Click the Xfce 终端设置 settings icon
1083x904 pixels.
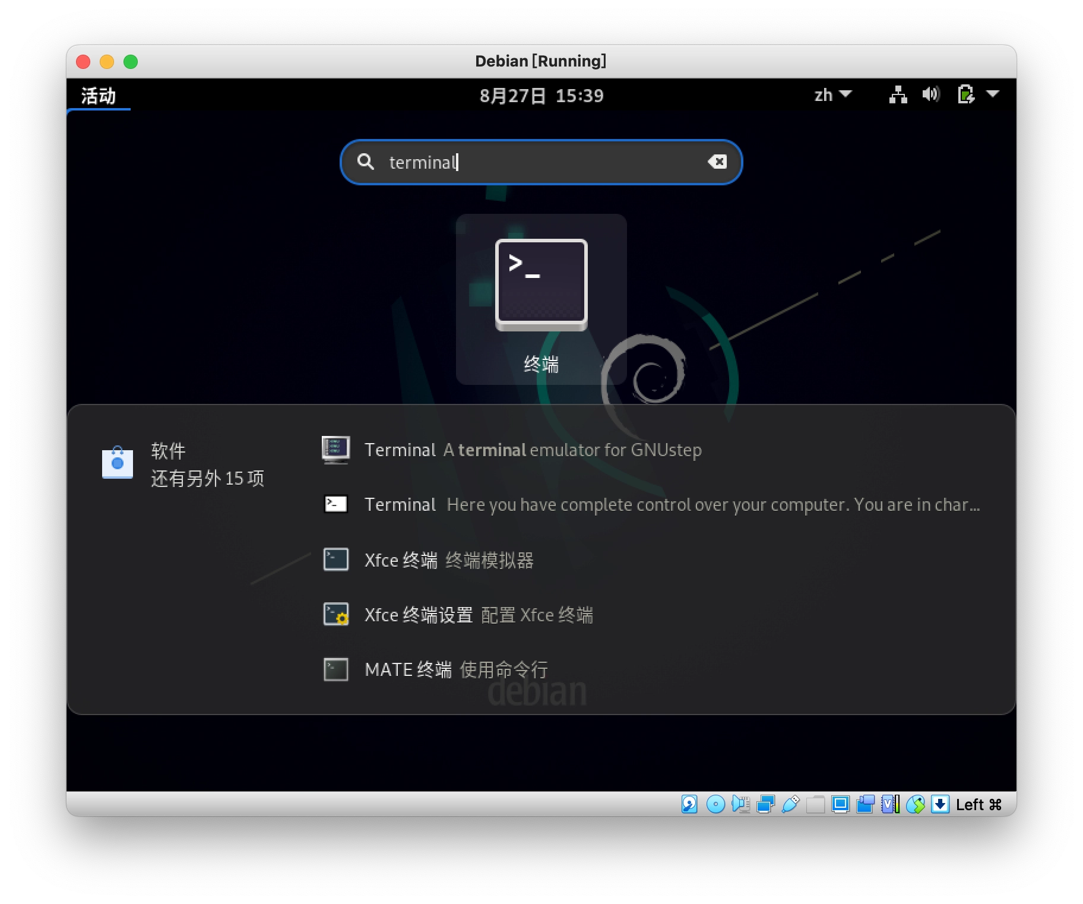336,614
